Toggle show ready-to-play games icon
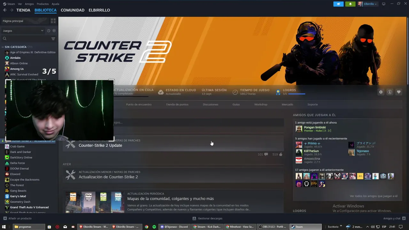The image size is (409, 230). [x=54, y=31]
